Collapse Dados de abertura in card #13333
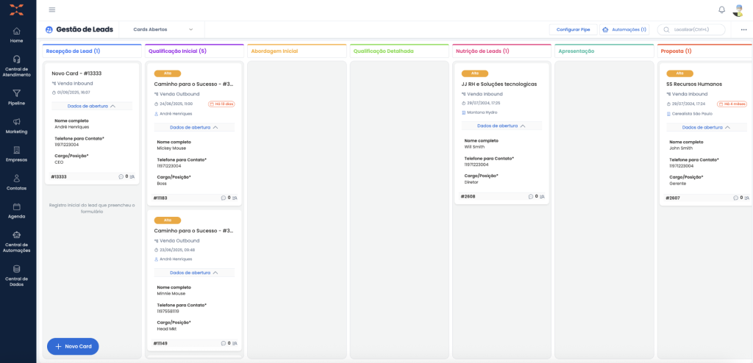753x363 pixels. tap(92, 106)
